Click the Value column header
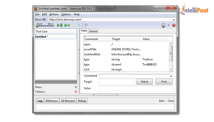Image resolution: width=214 pixels, height=122 pixels. click(x=155, y=39)
